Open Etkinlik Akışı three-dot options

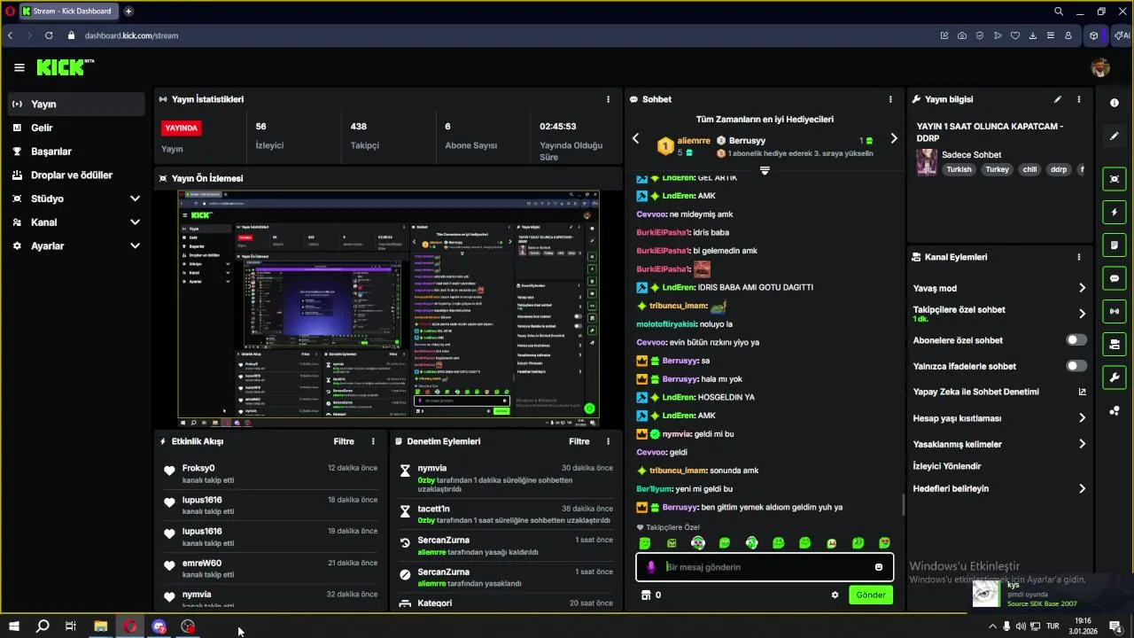point(373,441)
